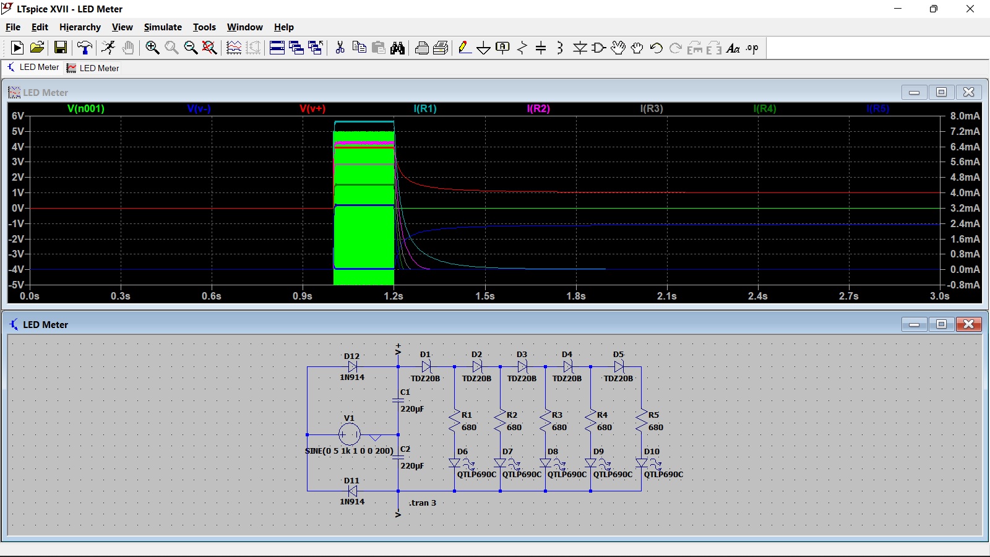Open the Simulate menu
The image size is (990, 557).
point(163,27)
